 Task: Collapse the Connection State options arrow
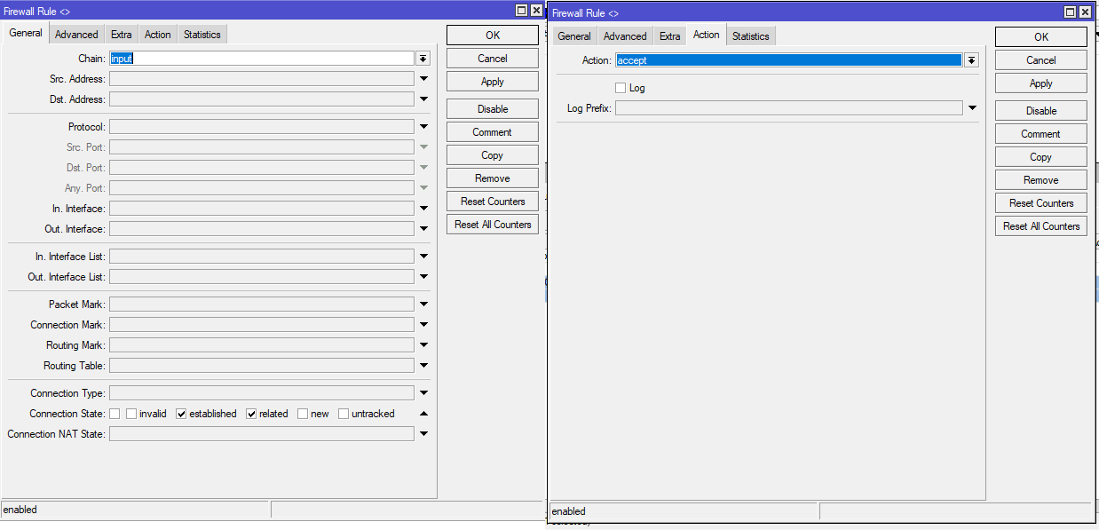click(x=423, y=414)
